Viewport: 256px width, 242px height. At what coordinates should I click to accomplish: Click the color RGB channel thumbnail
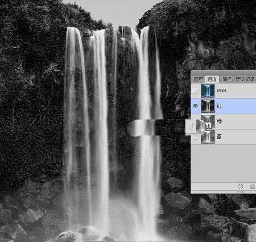coord(208,91)
